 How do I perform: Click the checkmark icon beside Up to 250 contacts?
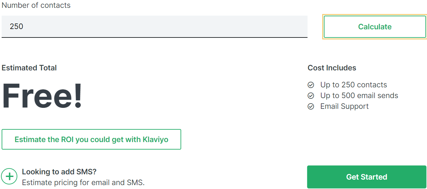pyautogui.click(x=311, y=85)
